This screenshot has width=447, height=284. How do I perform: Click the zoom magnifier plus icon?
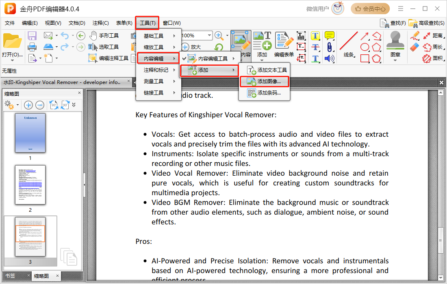pos(219,36)
